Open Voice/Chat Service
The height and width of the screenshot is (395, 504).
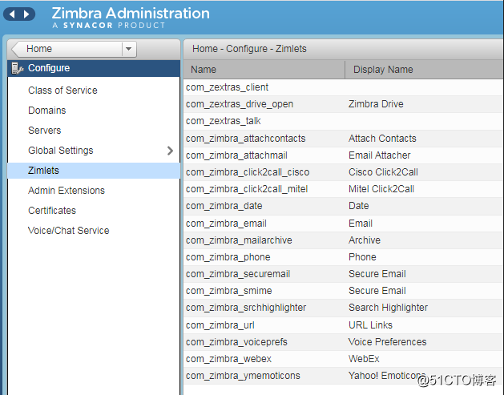point(69,231)
